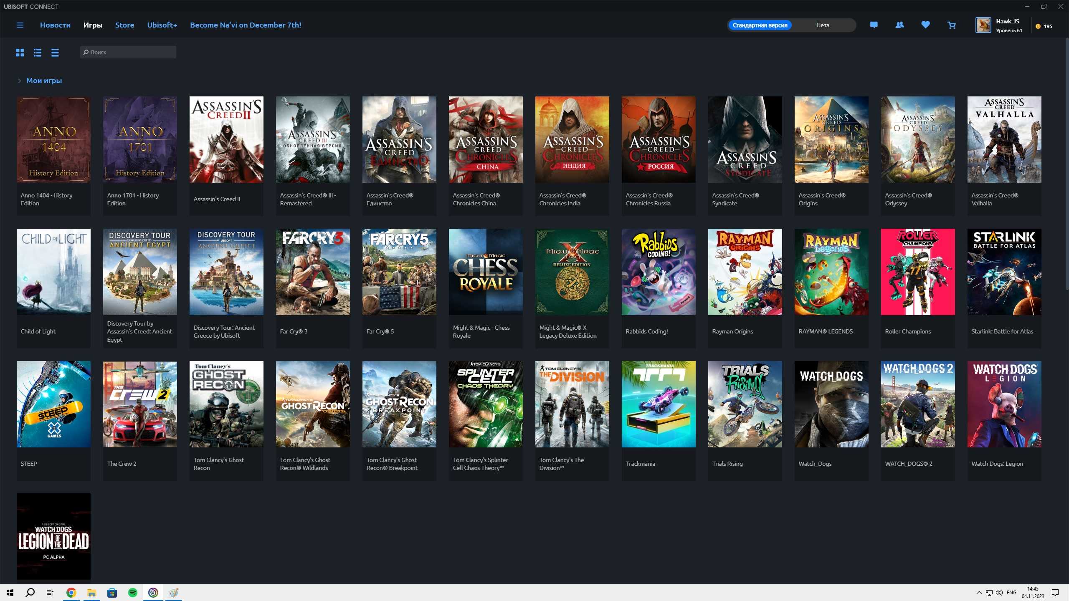Click Become Na'vi on December 7th button
Viewport: 1069px width, 601px height.
pyautogui.click(x=245, y=25)
